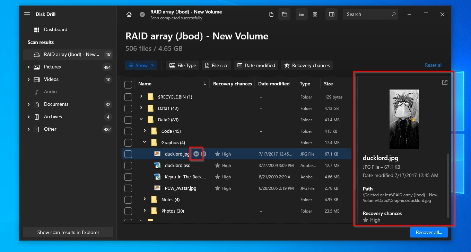Open preview in external window icon

445,83
